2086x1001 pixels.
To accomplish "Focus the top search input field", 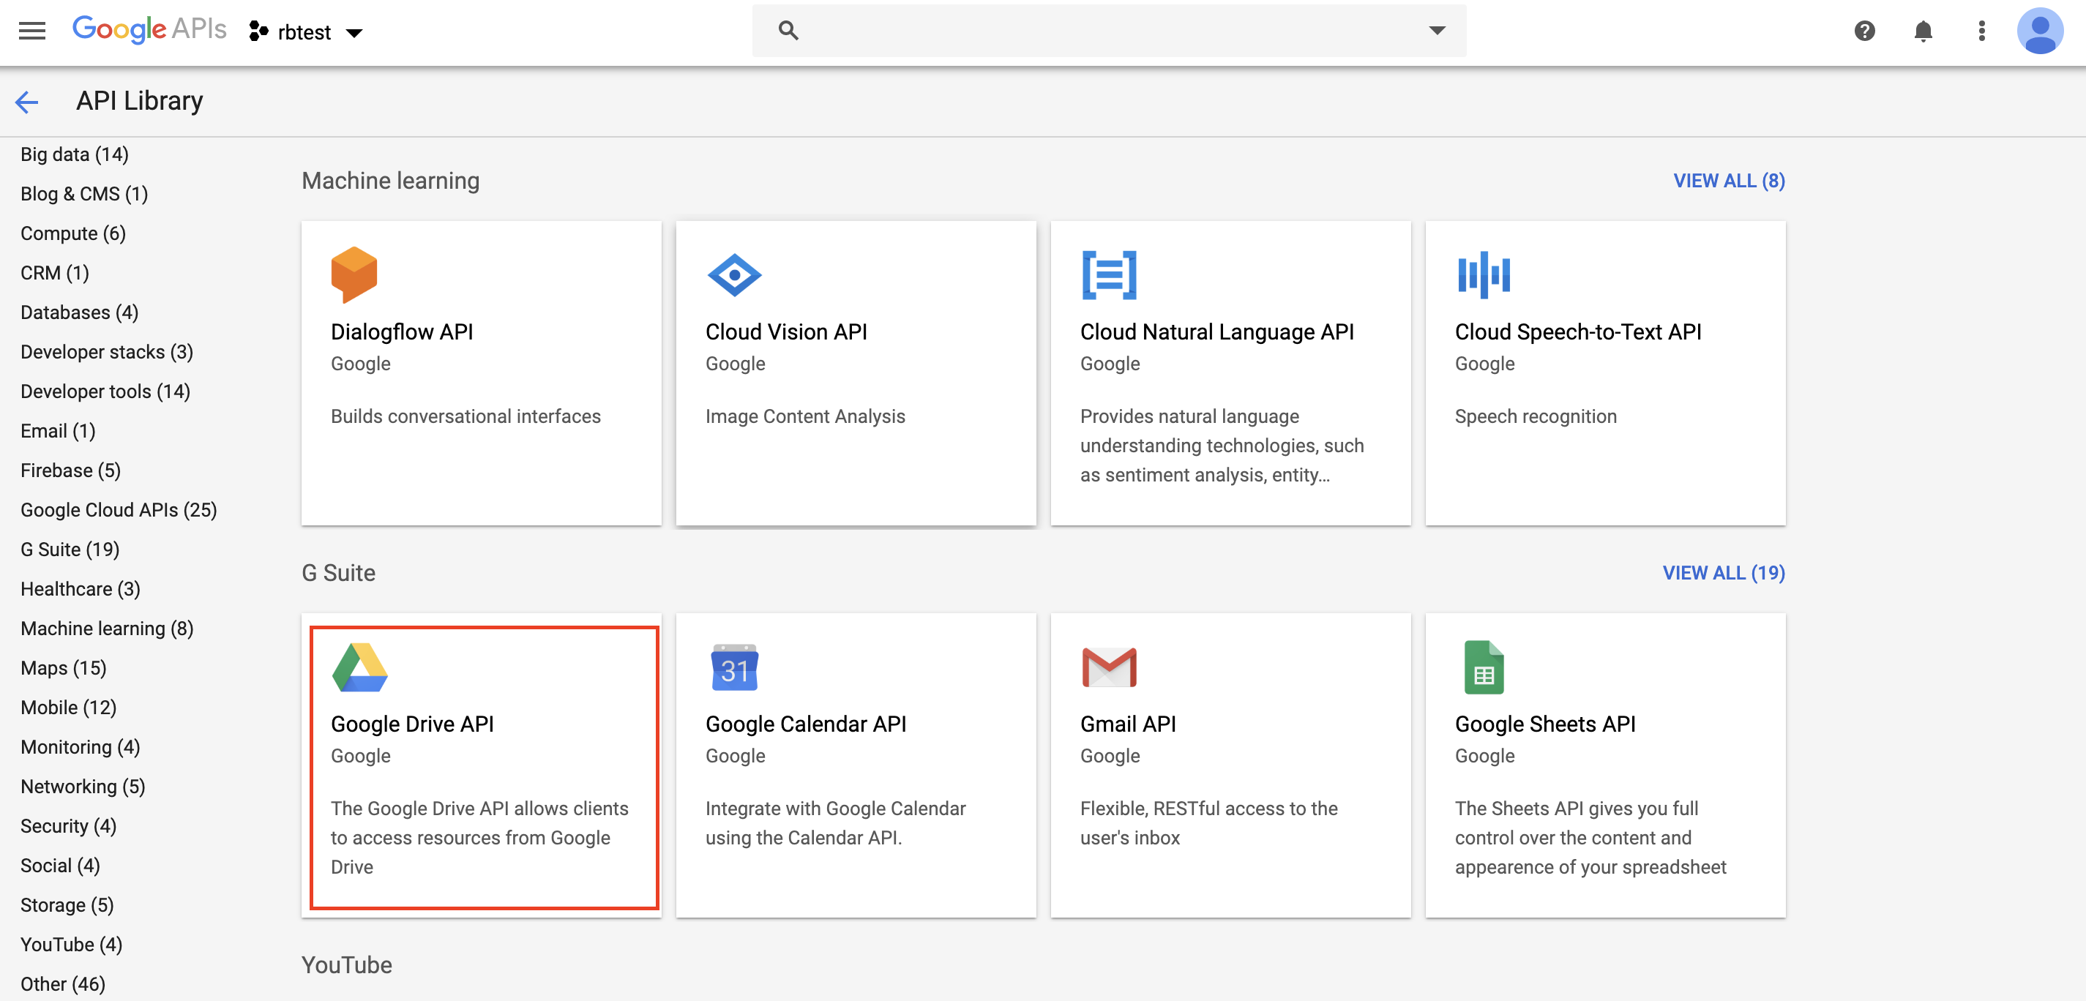I will pos(1109,31).
